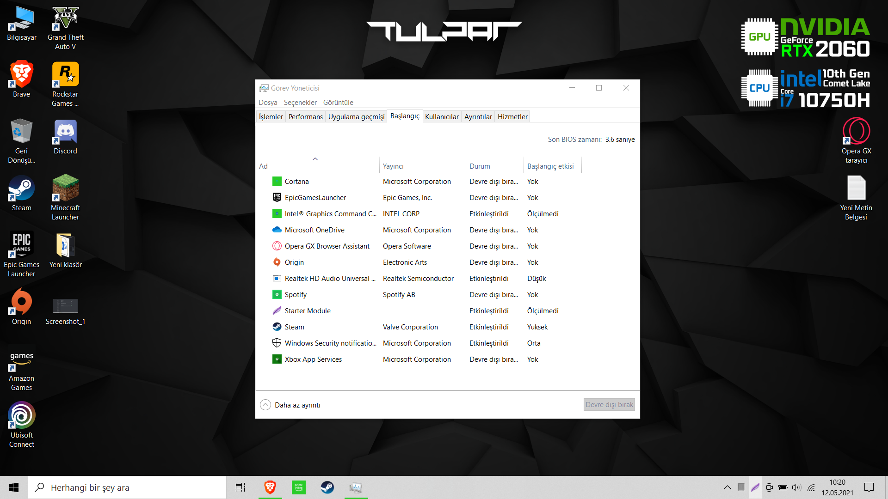Click the Xbox App Services icon

[x=277, y=359]
